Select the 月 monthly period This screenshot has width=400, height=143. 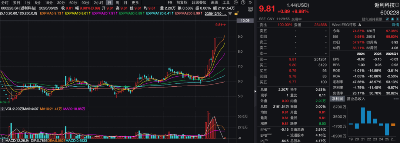coord(125,3)
